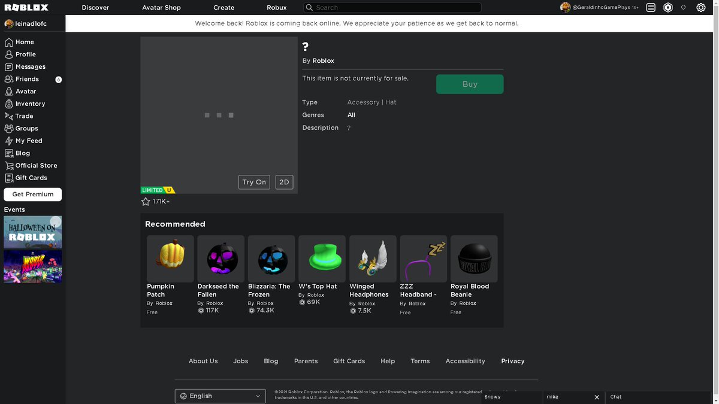The image size is (719, 404).
Task: Open Royal Blood Beanie recommended item
Action: [x=474, y=259]
